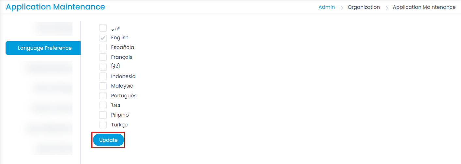
Task: Click the Update button
Action: tap(108, 140)
